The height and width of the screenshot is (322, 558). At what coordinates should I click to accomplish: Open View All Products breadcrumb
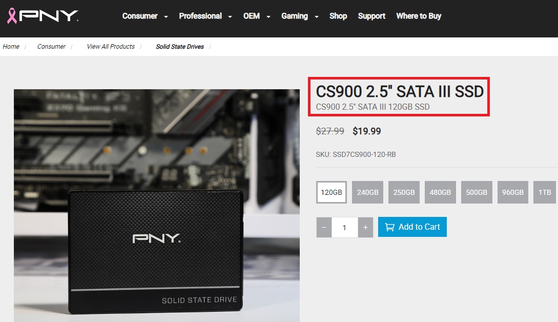click(x=111, y=47)
